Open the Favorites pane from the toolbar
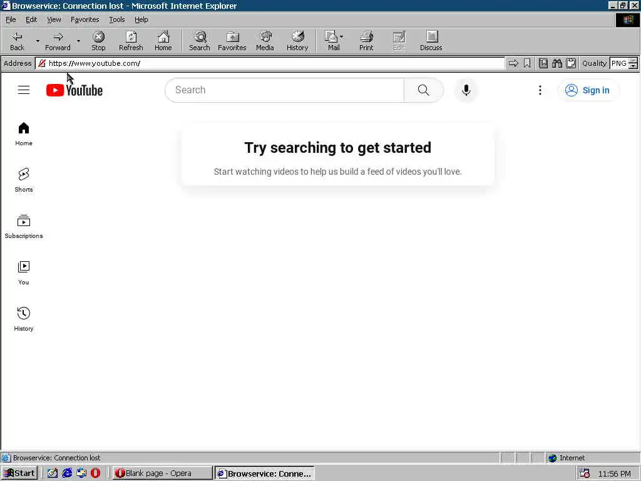Viewport: 641px width, 481px height. 232,41
